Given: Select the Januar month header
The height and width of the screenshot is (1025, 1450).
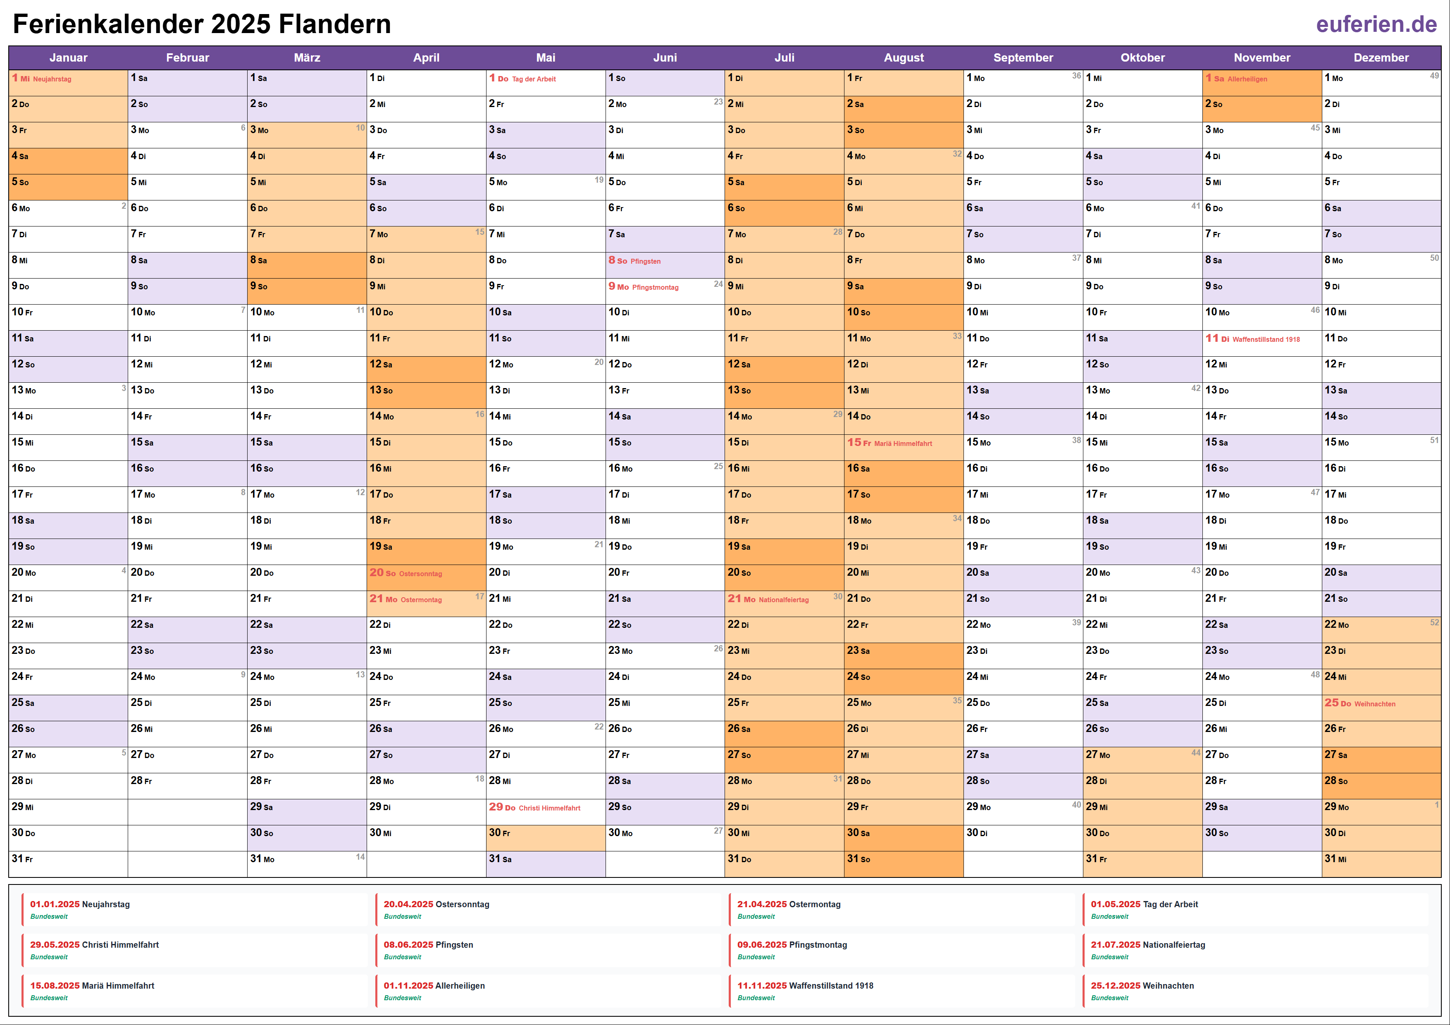Looking at the screenshot, I should 68,57.
